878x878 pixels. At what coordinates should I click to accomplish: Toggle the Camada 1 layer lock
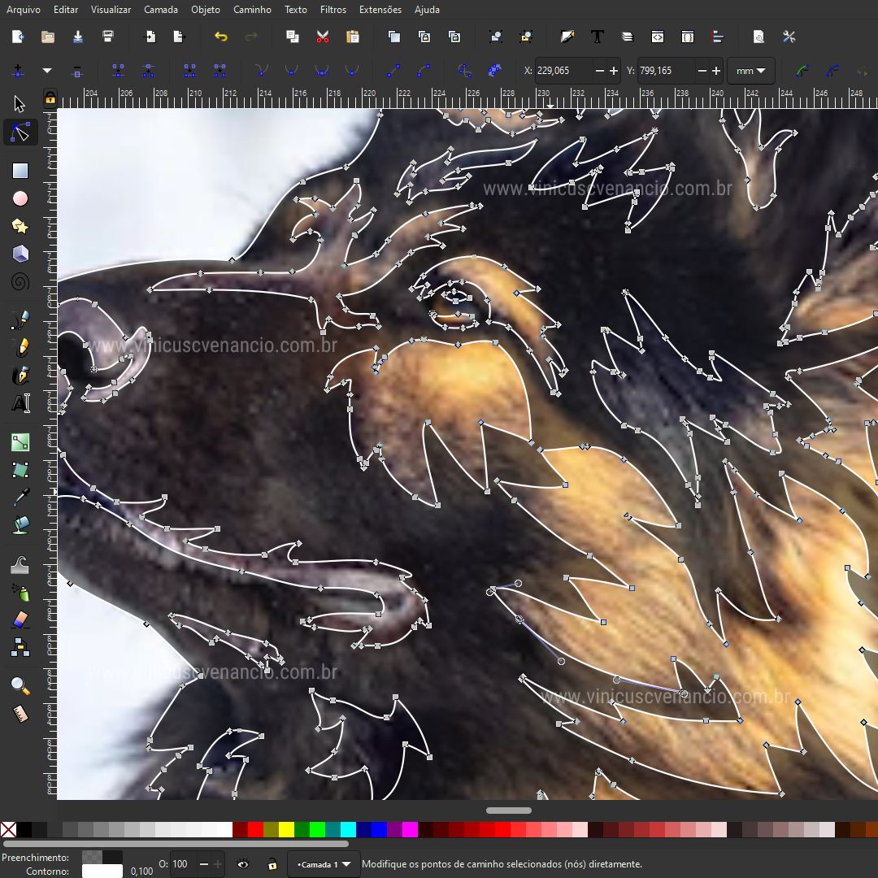tap(272, 864)
